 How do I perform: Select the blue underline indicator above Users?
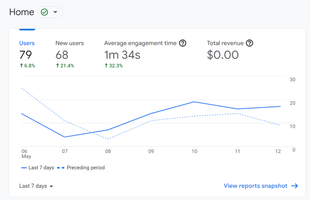27,30
